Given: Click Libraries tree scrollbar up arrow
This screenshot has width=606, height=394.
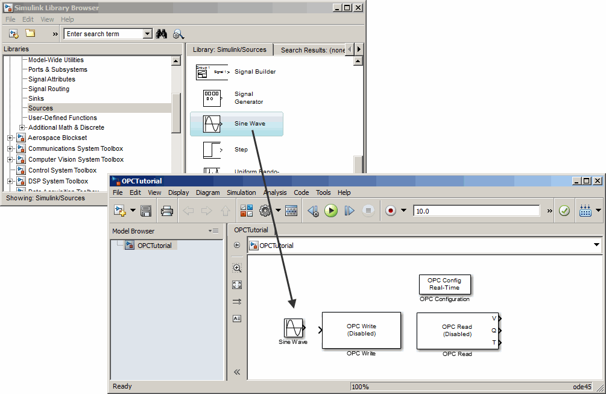Looking at the screenshot, I should [x=176, y=61].
